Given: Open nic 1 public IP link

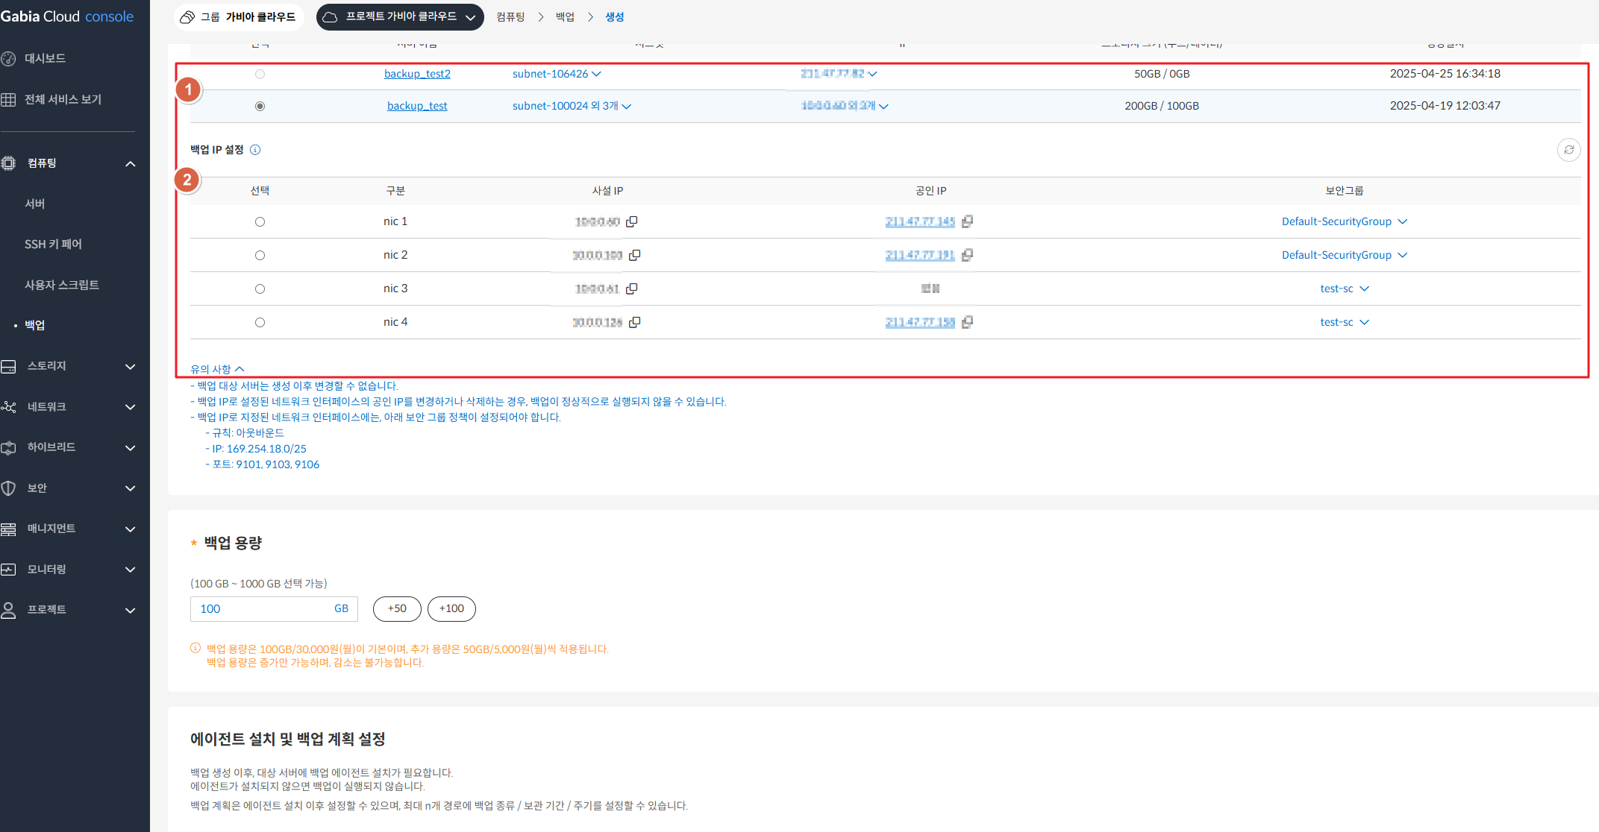Looking at the screenshot, I should 920,221.
